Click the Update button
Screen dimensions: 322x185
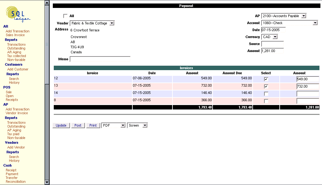tap(61, 125)
